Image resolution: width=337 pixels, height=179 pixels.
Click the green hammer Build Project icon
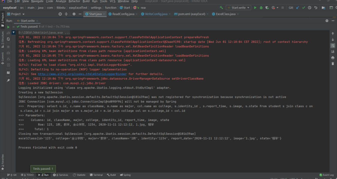(x=221, y=8)
